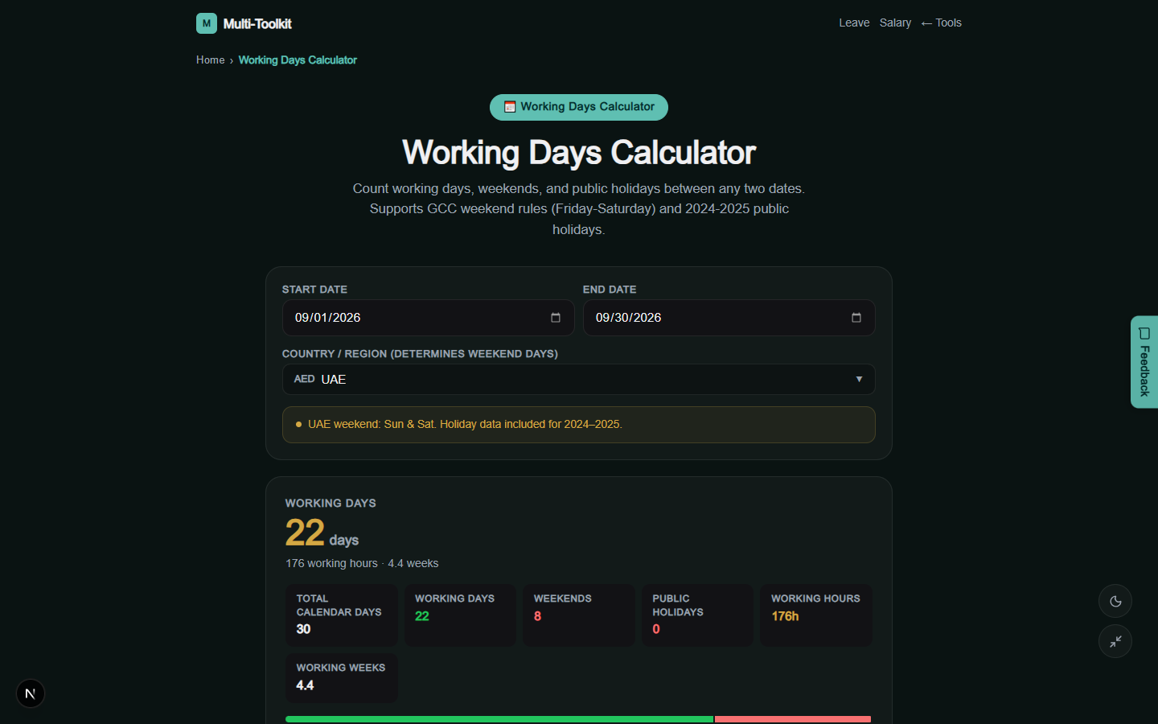Viewport: 1158px width, 724px height.
Task: Open the Salary menu item
Action: click(x=895, y=23)
